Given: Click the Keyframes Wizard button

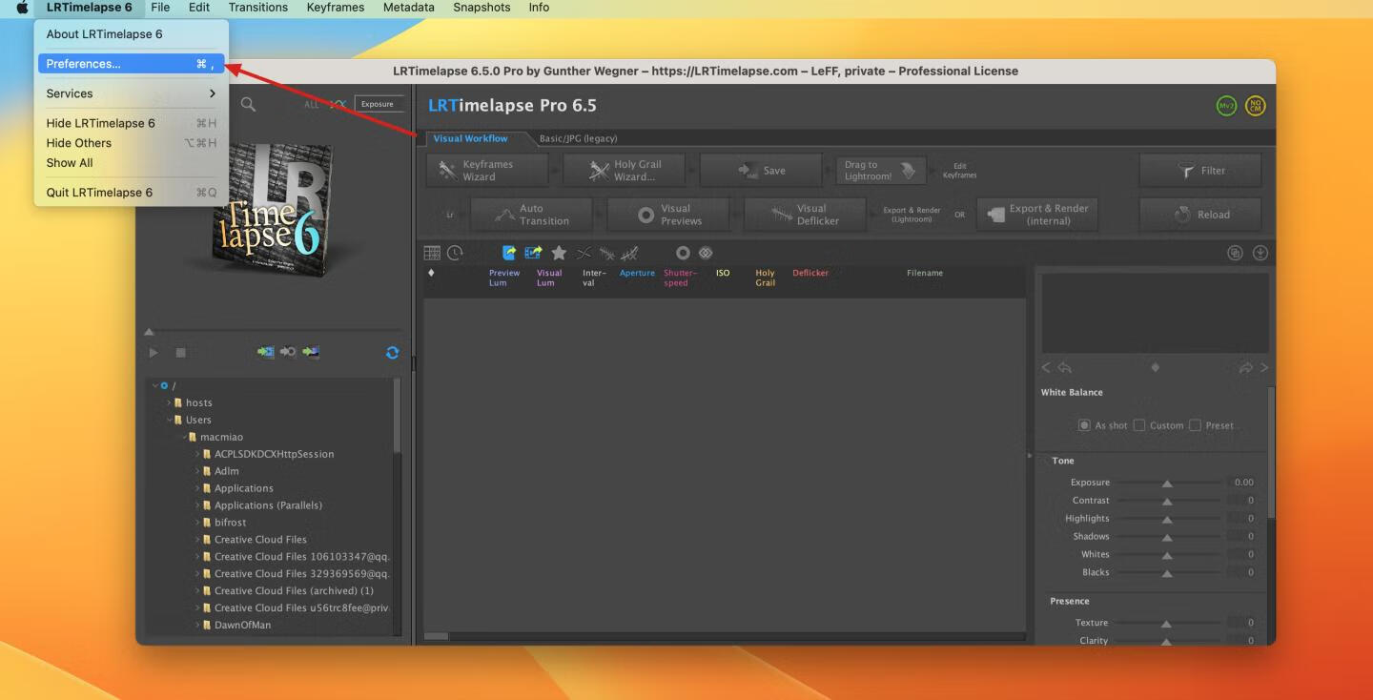Looking at the screenshot, I should (487, 171).
